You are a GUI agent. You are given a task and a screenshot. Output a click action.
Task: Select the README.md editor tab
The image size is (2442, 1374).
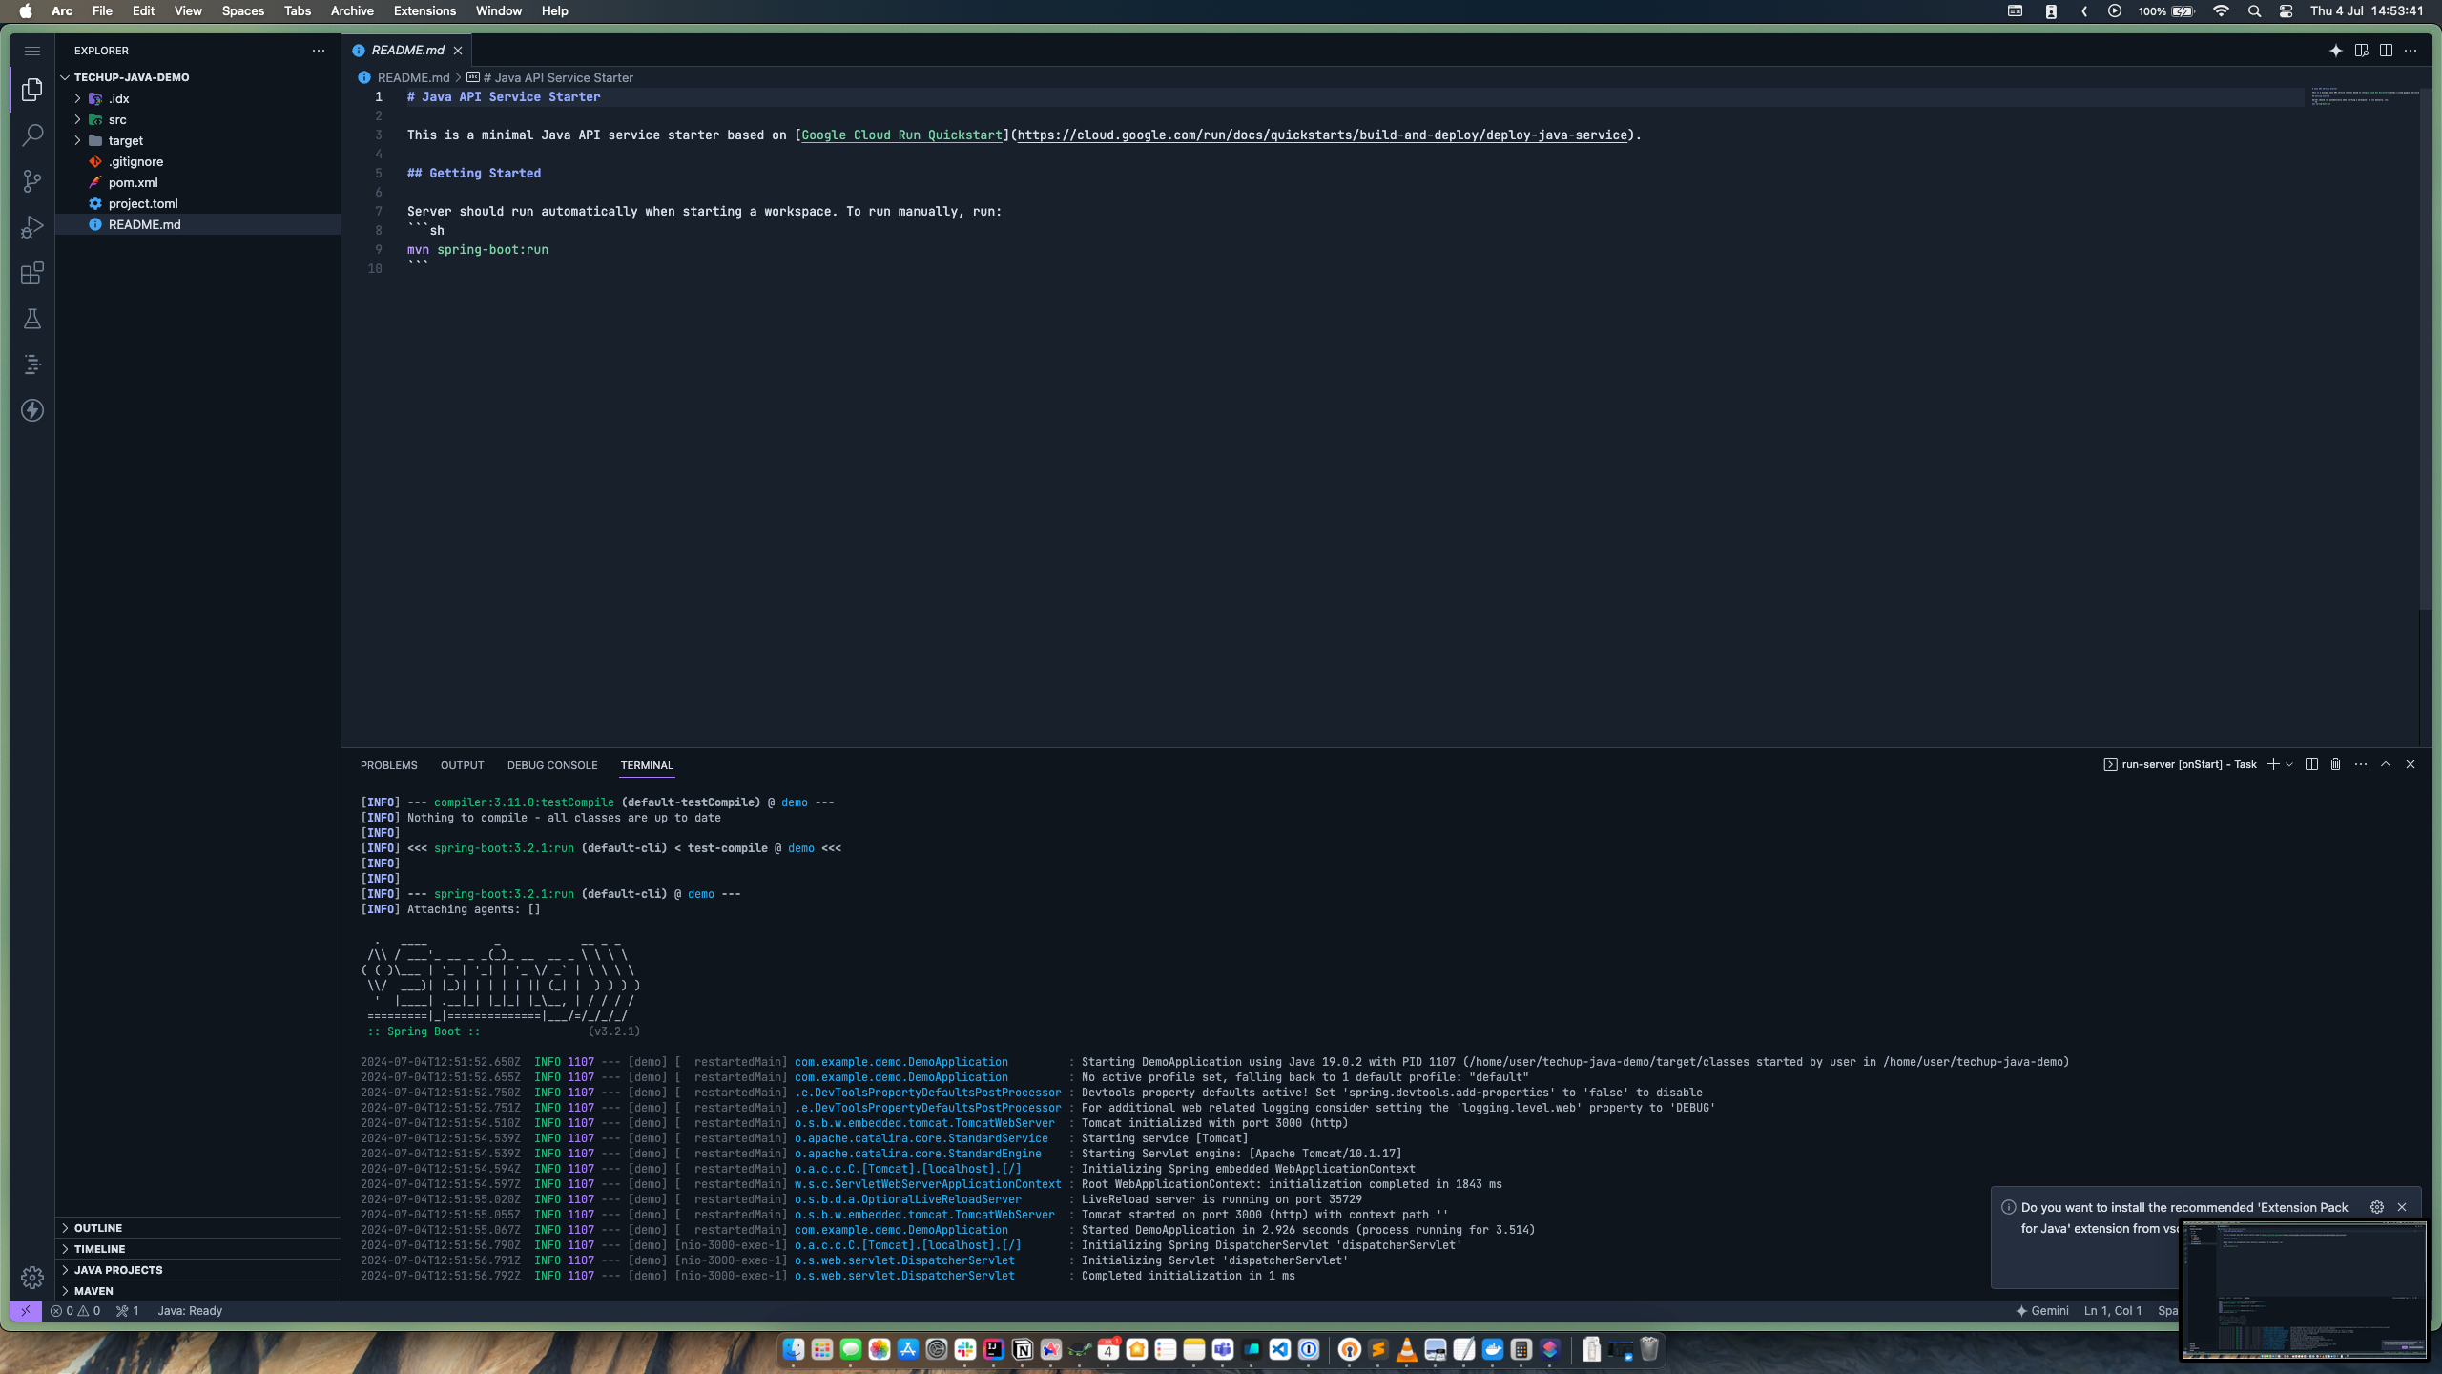tap(407, 51)
